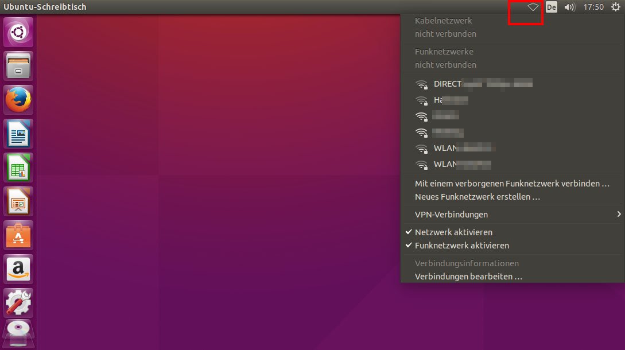Connect to the DIRECT wireless network
This screenshot has height=350, width=625.
512,84
